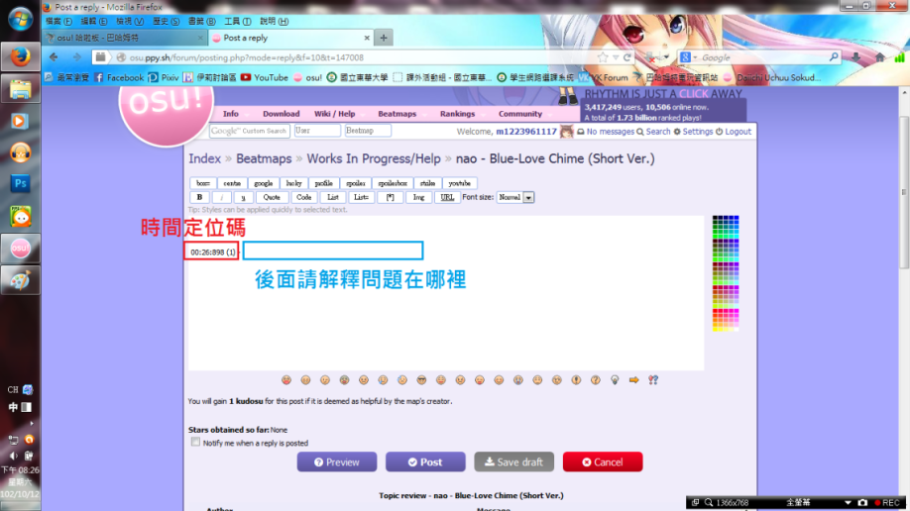Open the Beatmaps navigation menu
The image size is (910, 511).
[x=397, y=114]
